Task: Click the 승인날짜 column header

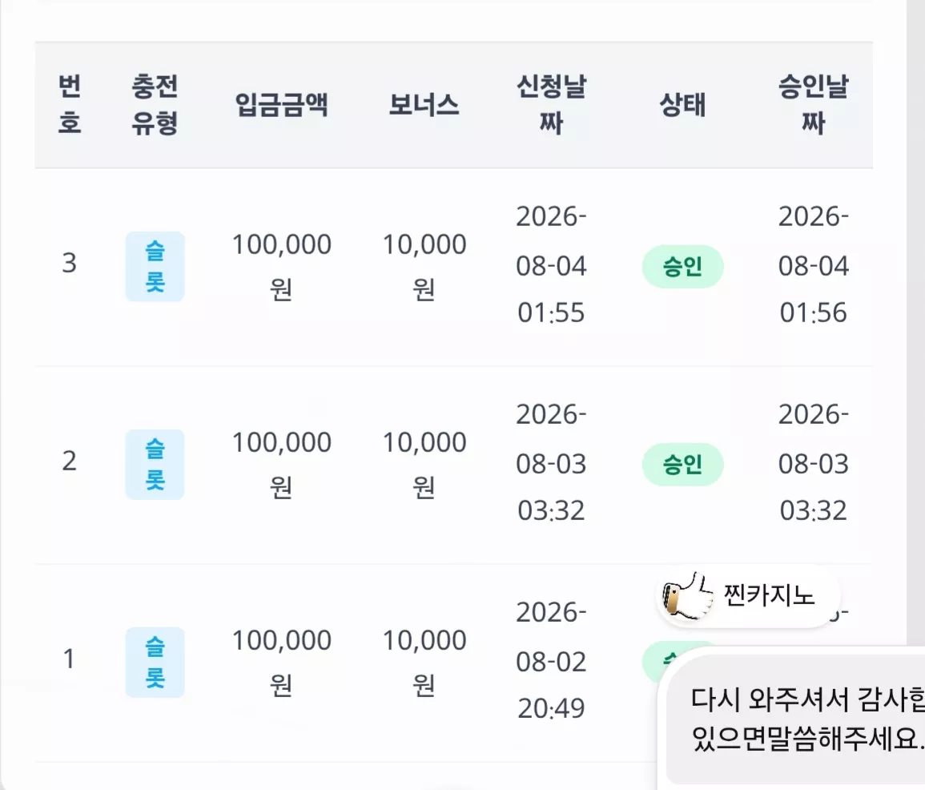Action: 814,104
